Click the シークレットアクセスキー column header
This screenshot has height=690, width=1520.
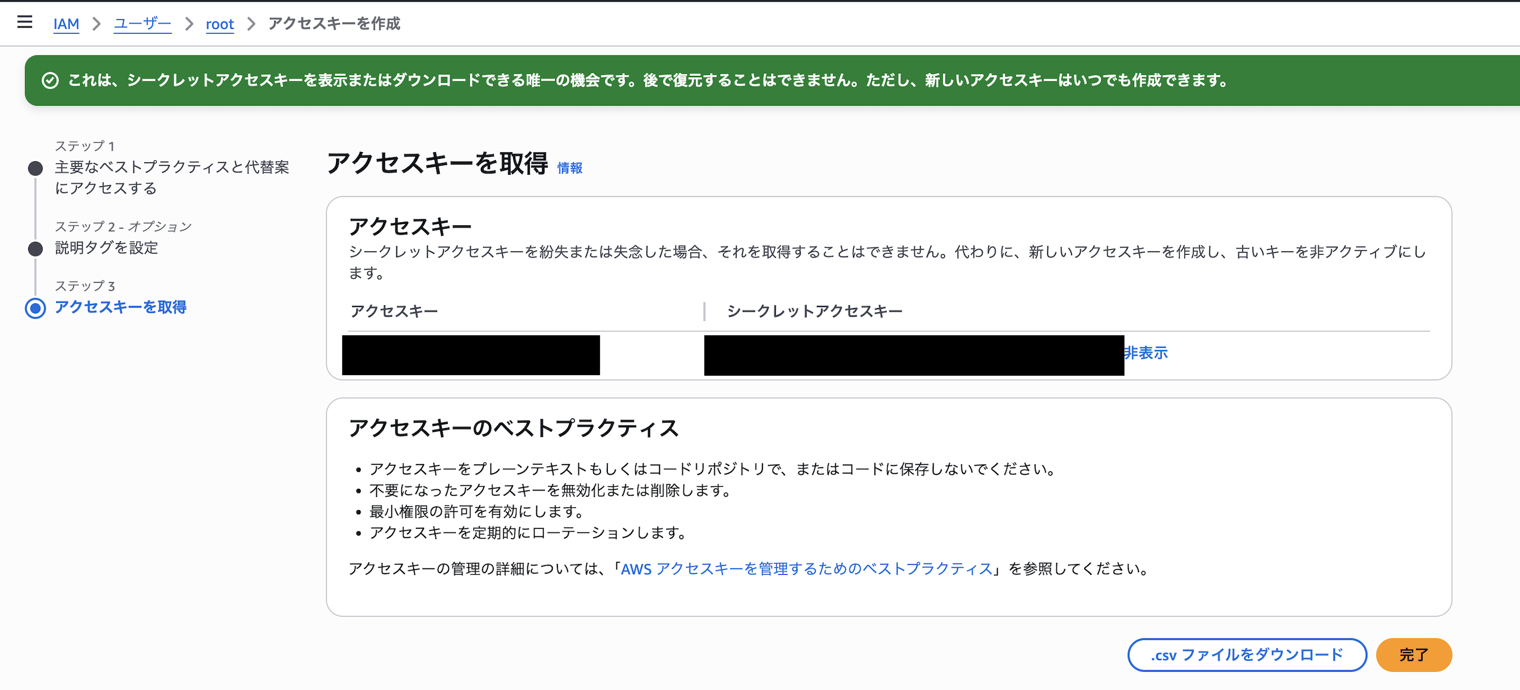click(x=814, y=312)
